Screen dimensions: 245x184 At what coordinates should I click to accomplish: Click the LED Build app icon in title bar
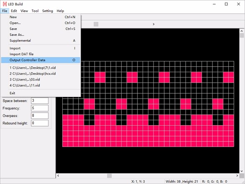coord(5,4)
